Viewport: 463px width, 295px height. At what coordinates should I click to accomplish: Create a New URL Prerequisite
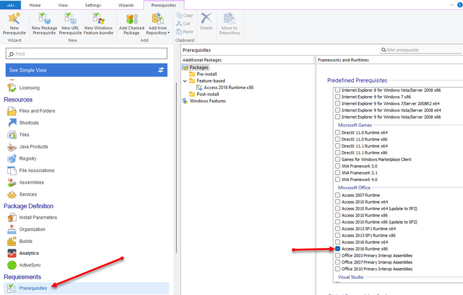click(x=70, y=24)
